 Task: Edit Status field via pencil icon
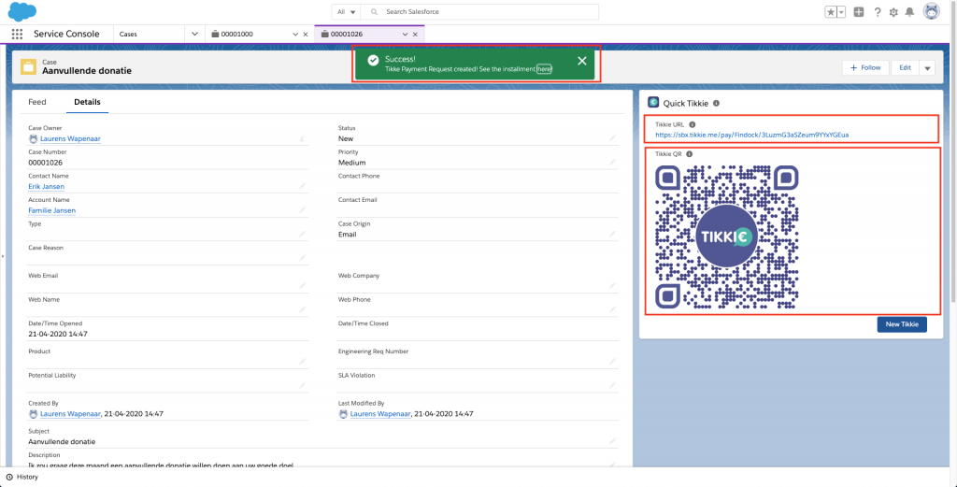click(612, 138)
